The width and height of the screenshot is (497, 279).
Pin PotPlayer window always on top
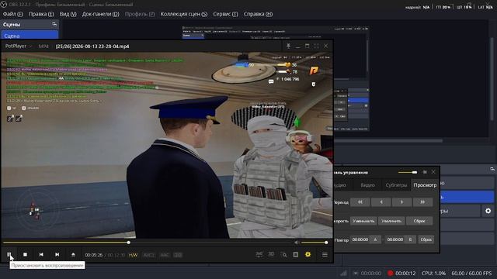pos(288,46)
